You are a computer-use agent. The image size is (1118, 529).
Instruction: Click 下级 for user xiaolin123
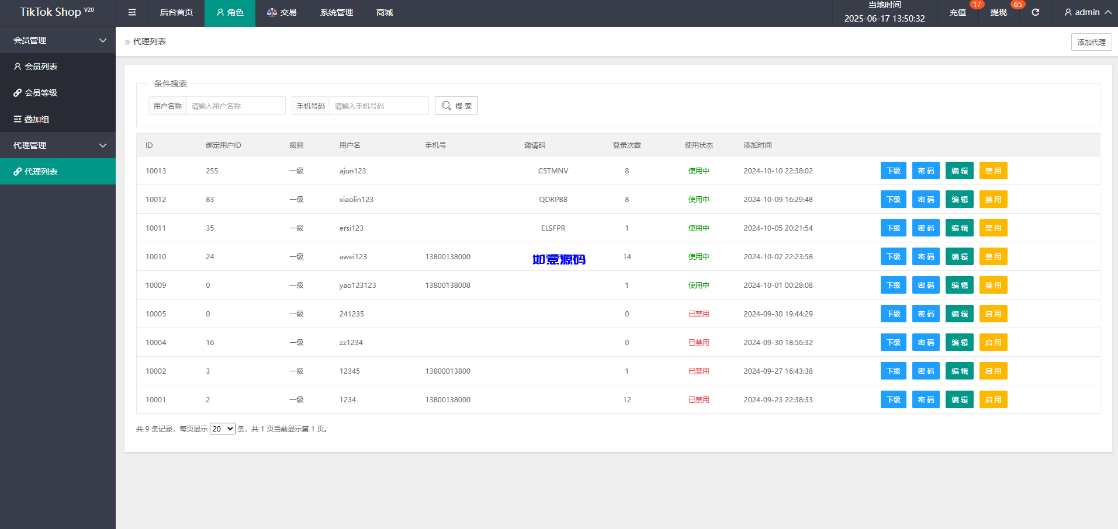click(894, 199)
